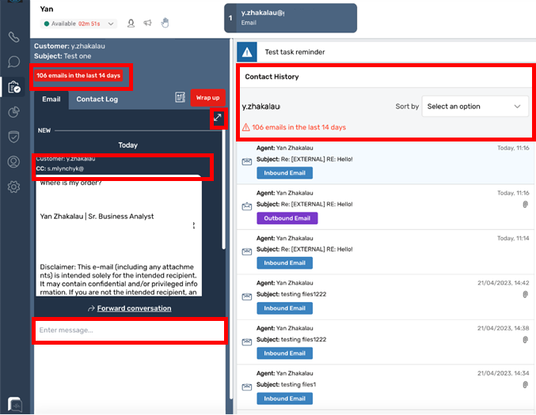Open the phone calls sidebar icon
This screenshot has width=536, height=415.
[x=13, y=37]
